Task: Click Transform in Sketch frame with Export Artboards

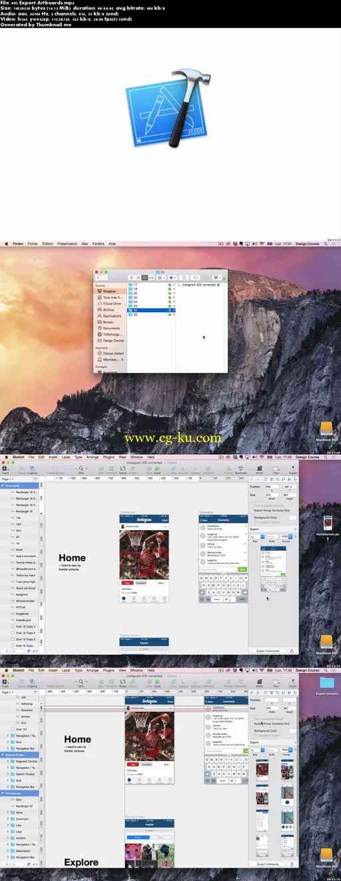Action: click(x=110, y=682)
